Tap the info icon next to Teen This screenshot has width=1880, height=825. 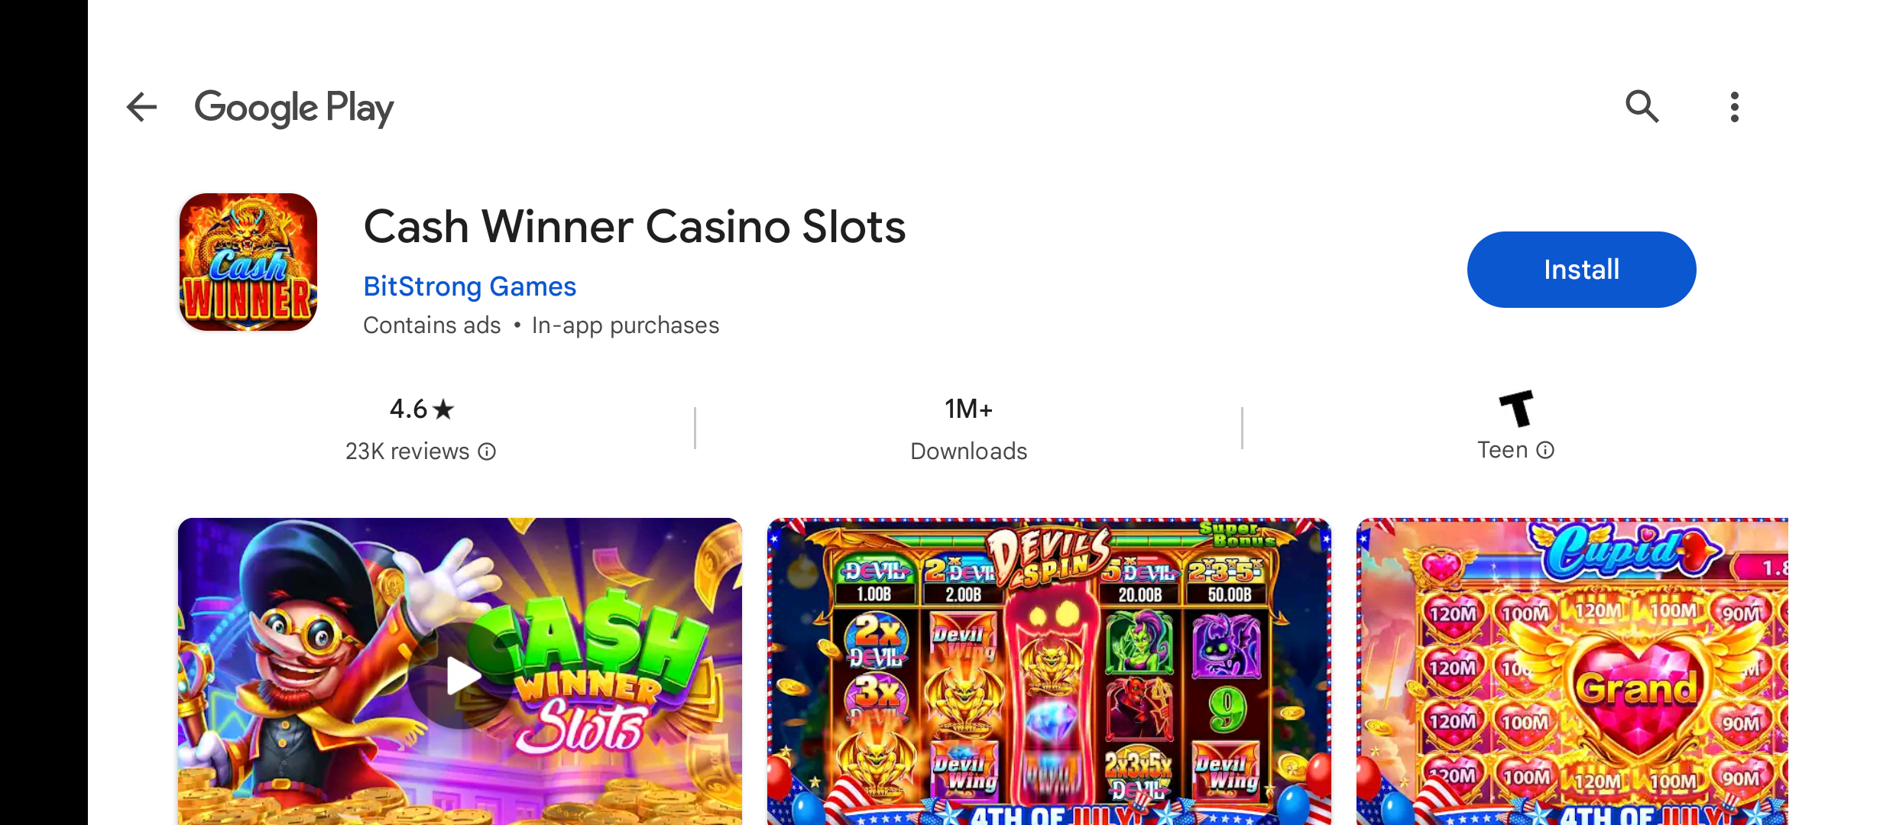[x=1545, y=450]
